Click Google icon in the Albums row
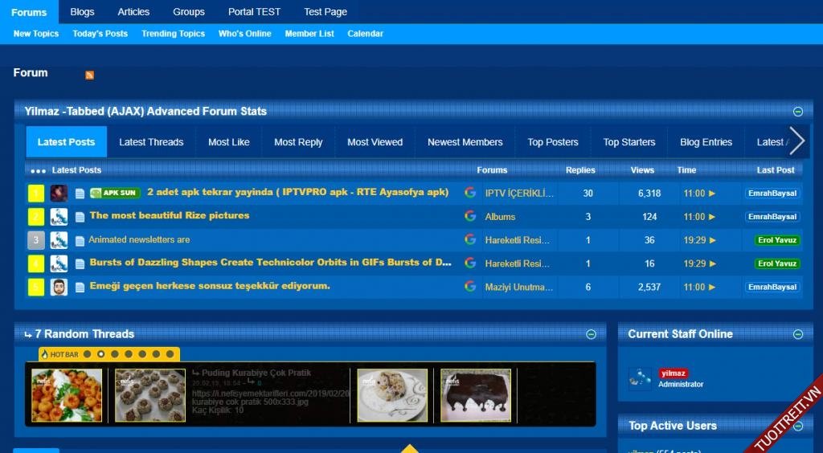The width and height of the screenshot is (823, 453). tap(470, 216)
